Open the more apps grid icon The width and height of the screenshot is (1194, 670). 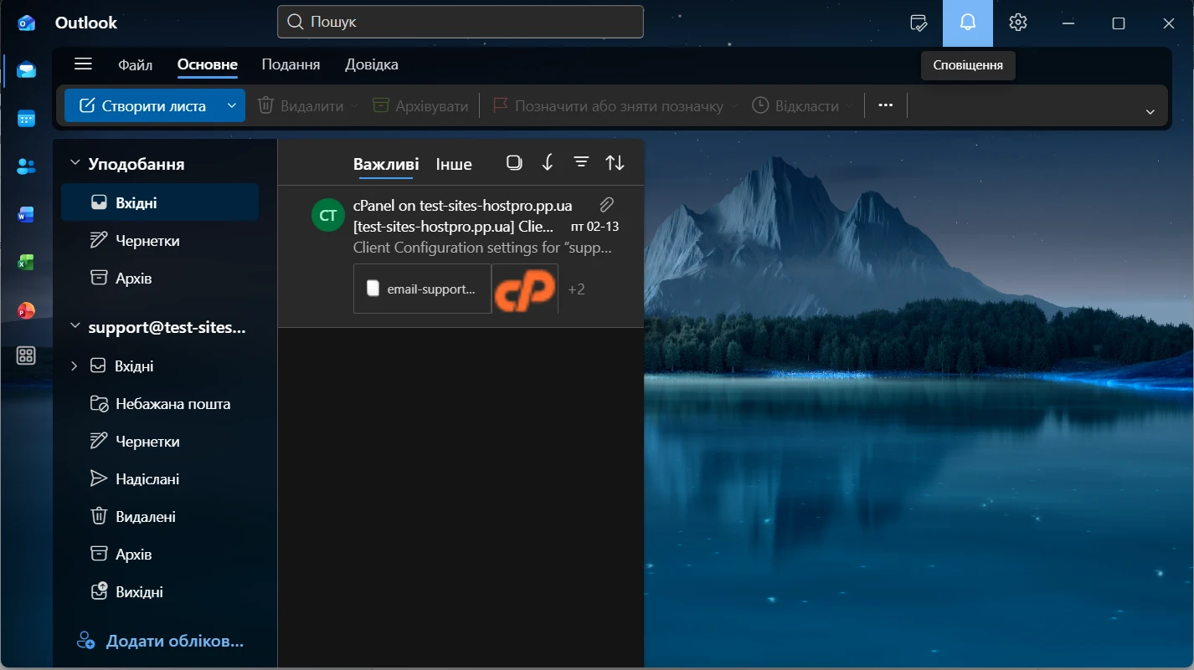point(26,356)
